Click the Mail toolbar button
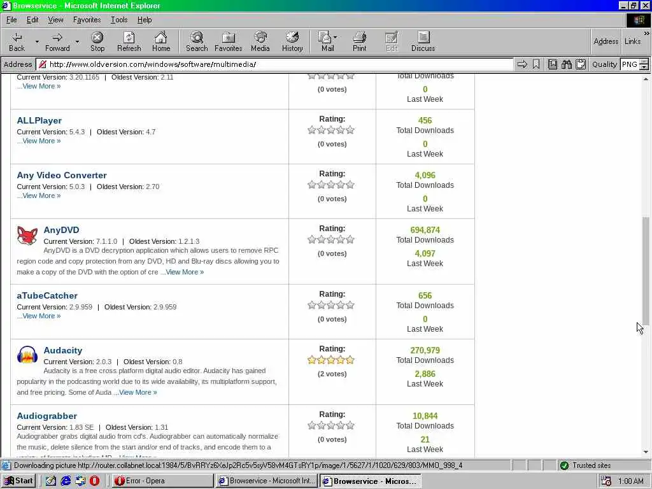 pos(327,41)
